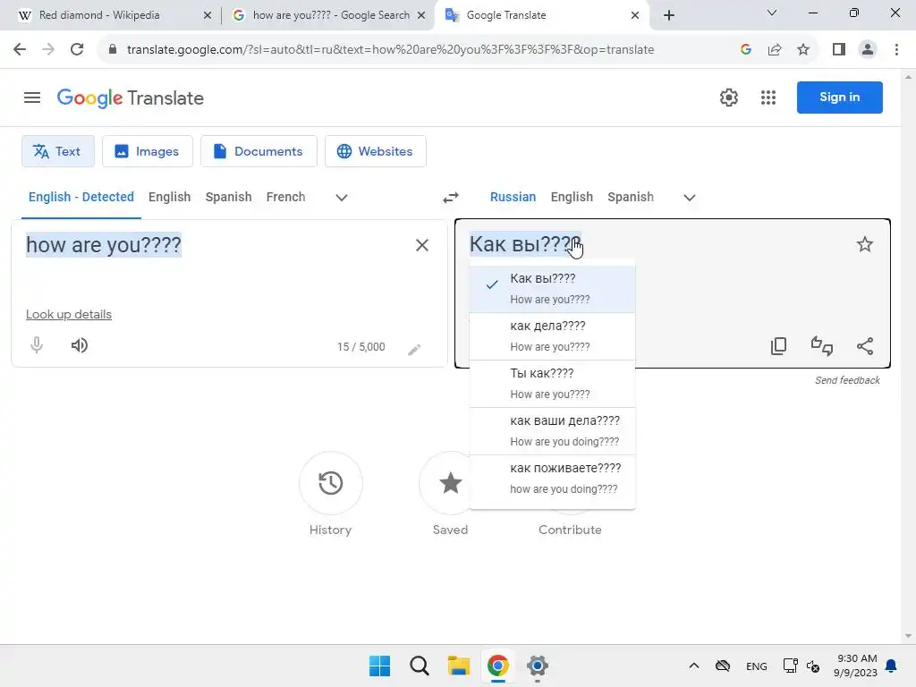Open Chrome three-dot menu
This screenshot has height=687, width=916.
pos(896,50)
